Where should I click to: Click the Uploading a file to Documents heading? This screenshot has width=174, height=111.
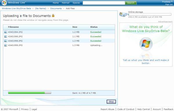27,16
